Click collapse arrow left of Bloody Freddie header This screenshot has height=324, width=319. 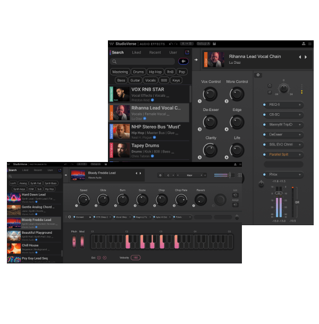tap(66, 175)
